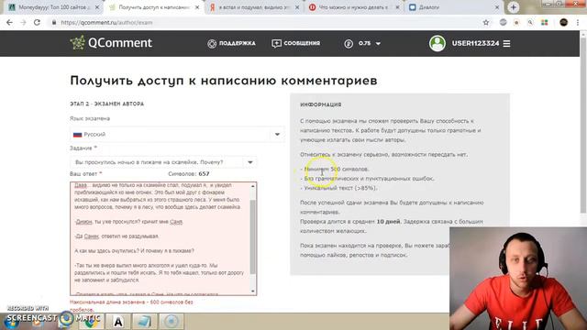This screenshot has height=330, width=587.
Task: Close the Диалоги tab
Action: [x=497, y=7]
